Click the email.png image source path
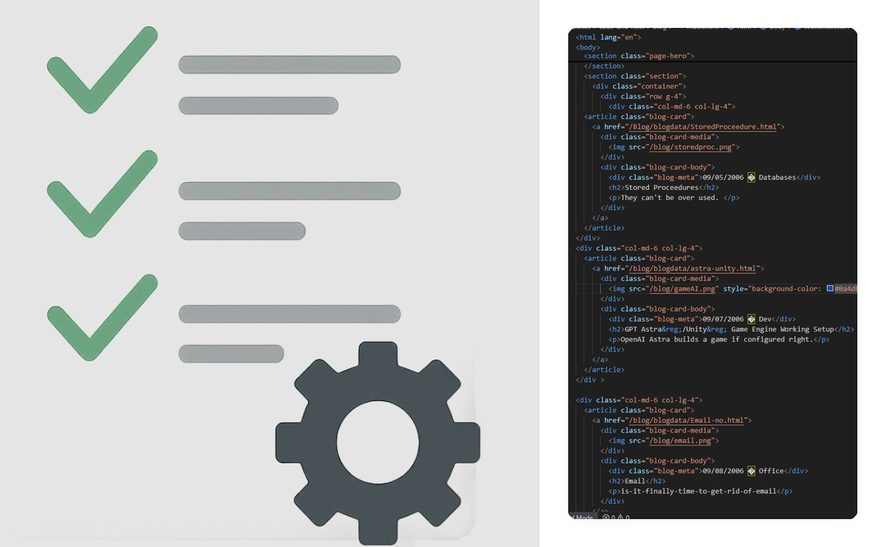893x547 pixels. (680, 441)
